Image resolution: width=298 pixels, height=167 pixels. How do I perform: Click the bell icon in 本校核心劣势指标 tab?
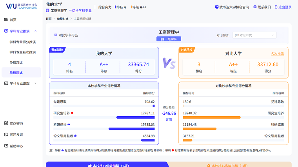[x=209, y=166]
